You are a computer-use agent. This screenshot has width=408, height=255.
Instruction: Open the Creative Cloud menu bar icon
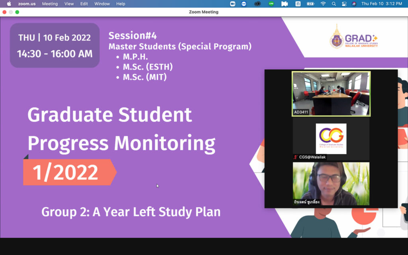click(258, 4)
